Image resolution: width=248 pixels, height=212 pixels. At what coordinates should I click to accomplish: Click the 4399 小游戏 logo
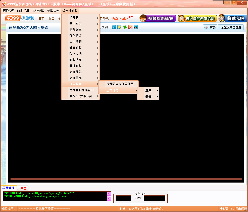coord(19,18)
